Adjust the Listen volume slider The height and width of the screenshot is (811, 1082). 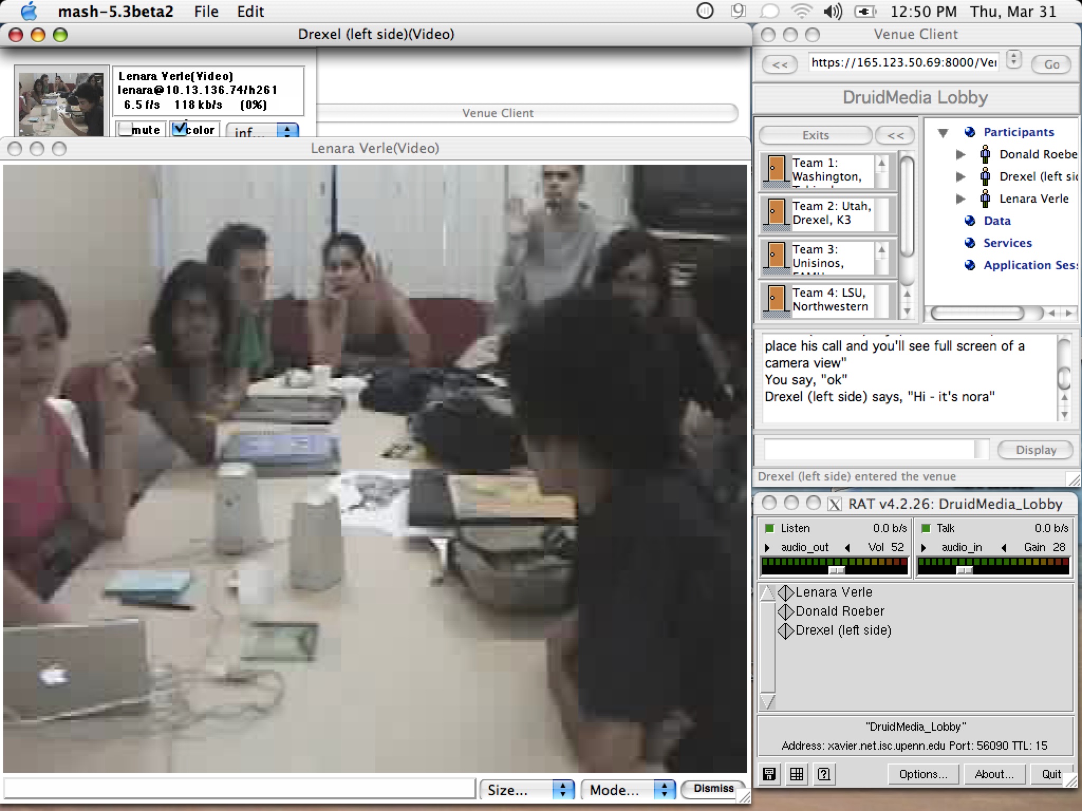pyautogui.click(x=836, y=570)
